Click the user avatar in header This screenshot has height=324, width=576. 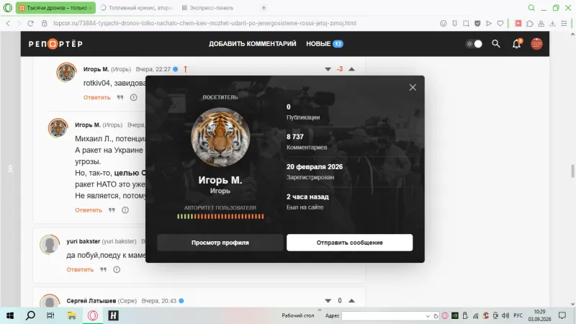(x=536, y=44)
